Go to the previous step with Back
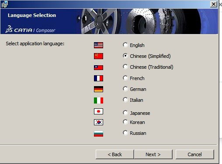Screen dimensions: 222x164 click(x=114, y=154)
